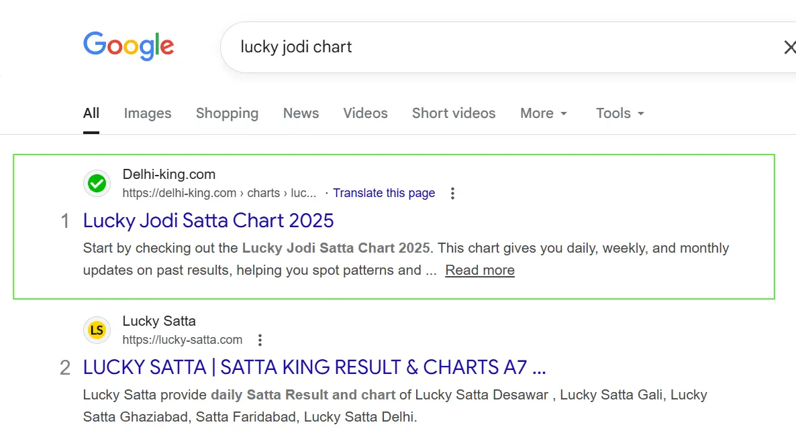The height and width of the screenshot is (441, 796).
Task: Click the Google logo
Action: (x=128, y=46)
